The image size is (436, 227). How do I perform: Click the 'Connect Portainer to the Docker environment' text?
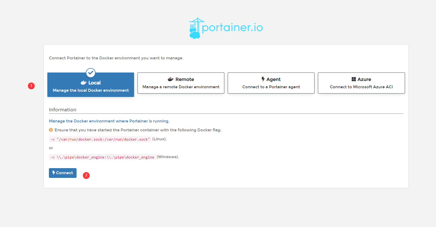[116, 58]
